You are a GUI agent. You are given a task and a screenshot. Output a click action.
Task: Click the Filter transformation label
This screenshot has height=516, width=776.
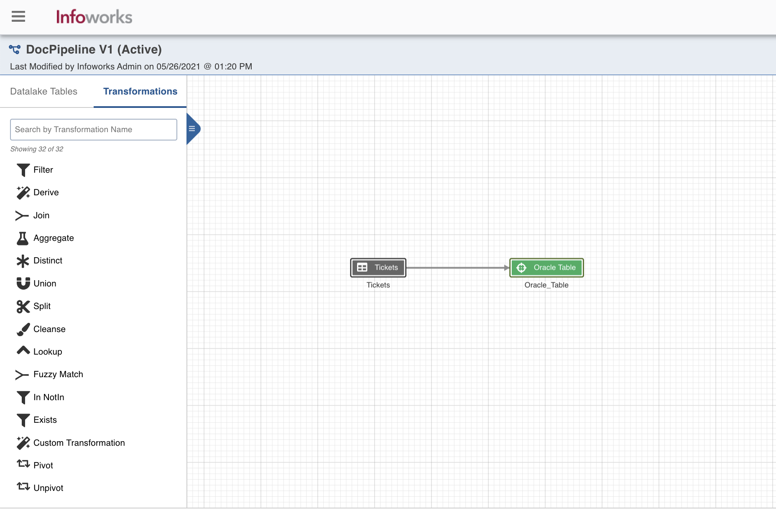coord(43,170)
